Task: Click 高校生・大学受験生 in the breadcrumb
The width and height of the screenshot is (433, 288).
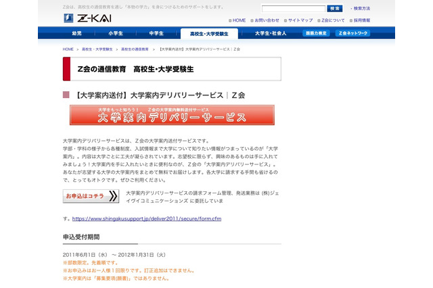Action: [97, 49]
